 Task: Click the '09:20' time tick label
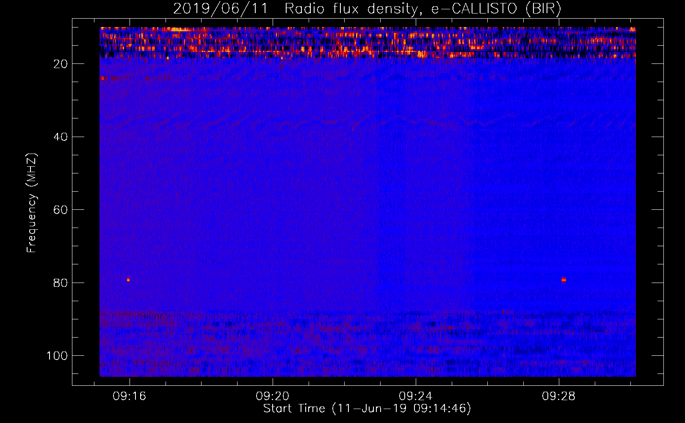[272, 396]
